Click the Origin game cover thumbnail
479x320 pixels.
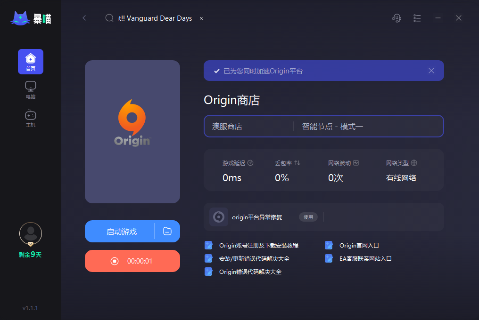point(132,132)
